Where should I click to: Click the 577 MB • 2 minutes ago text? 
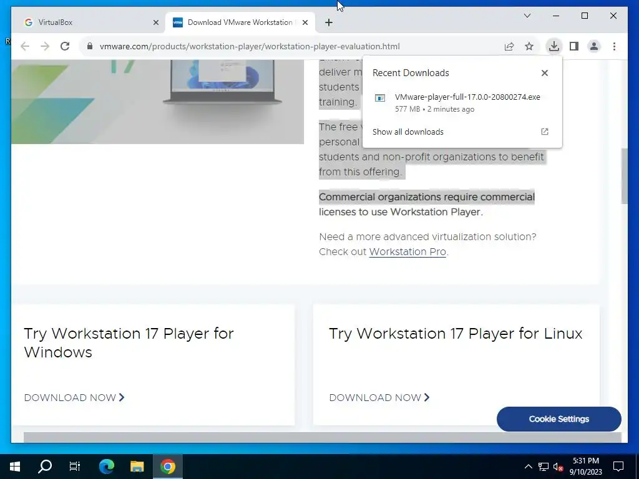(x=434, y=109)
